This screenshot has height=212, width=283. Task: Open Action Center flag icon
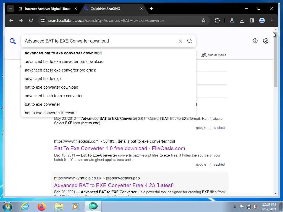click(242, 206)
